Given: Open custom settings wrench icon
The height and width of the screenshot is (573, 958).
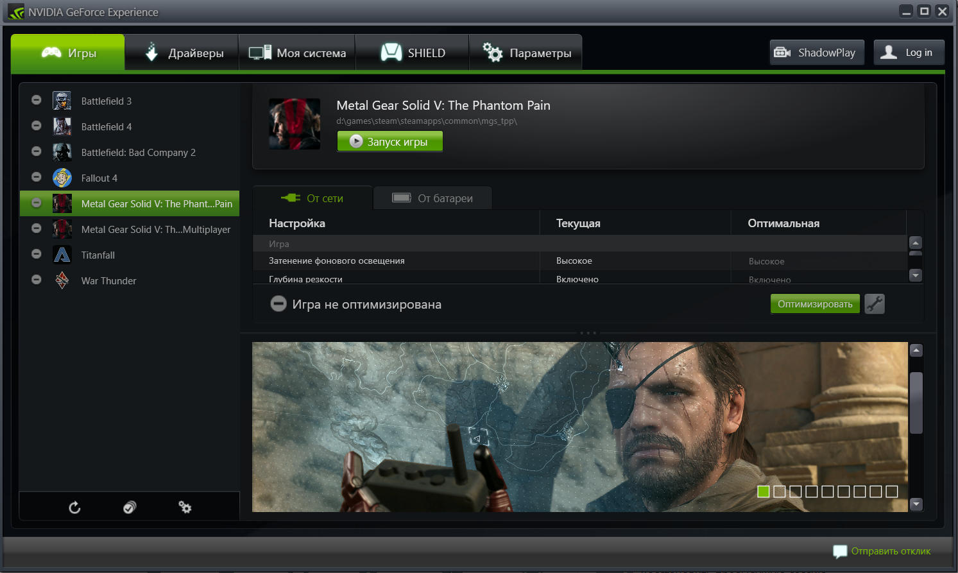Looking at the screenshot, I should pos(875,304).
